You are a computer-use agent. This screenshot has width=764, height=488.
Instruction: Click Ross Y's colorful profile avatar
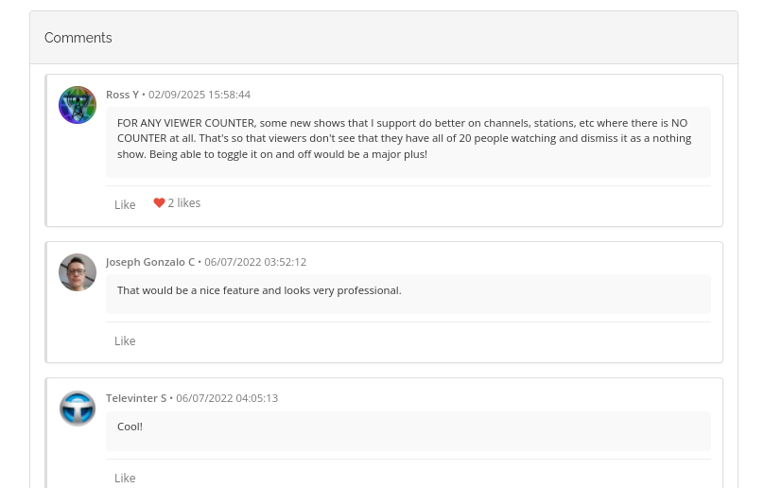coord(78,105)
